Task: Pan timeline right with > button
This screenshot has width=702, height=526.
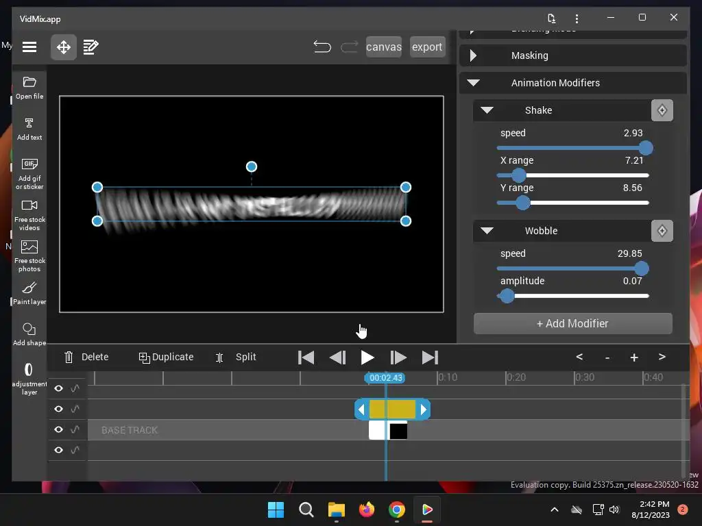Action: click(x=662, y=357)
